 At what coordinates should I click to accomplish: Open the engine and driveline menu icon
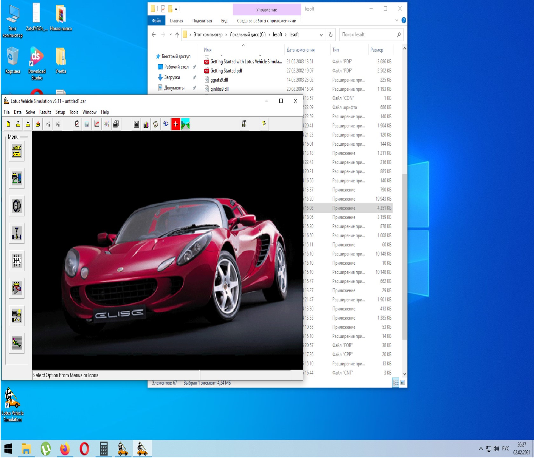click(17, 178)
